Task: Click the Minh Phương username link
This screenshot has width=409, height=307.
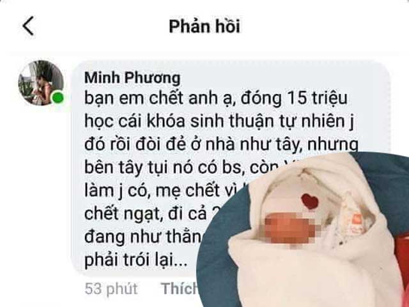Action: (x=132, y=77)
